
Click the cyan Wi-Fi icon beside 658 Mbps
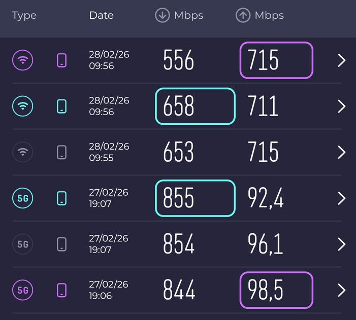point(23,106)
